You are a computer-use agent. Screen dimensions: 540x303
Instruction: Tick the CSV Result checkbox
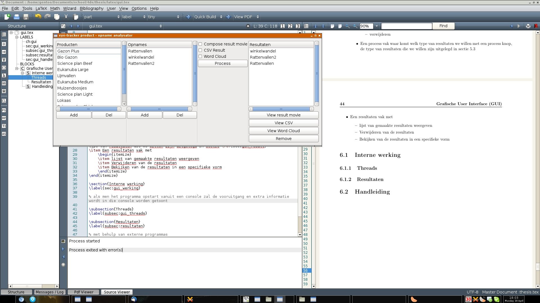pyautogui.click(x=200, y=50)
